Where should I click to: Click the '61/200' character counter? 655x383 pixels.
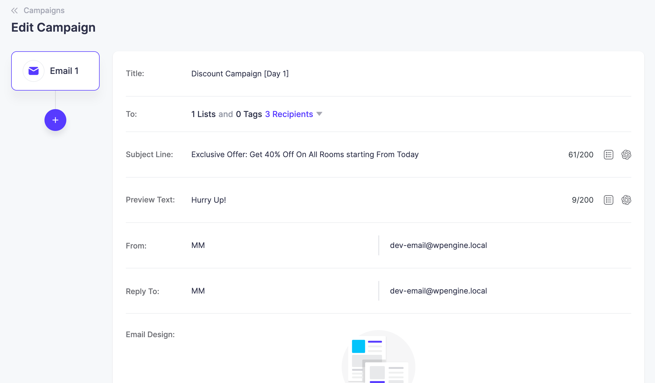pyautogui.click(x=581, y=155)
